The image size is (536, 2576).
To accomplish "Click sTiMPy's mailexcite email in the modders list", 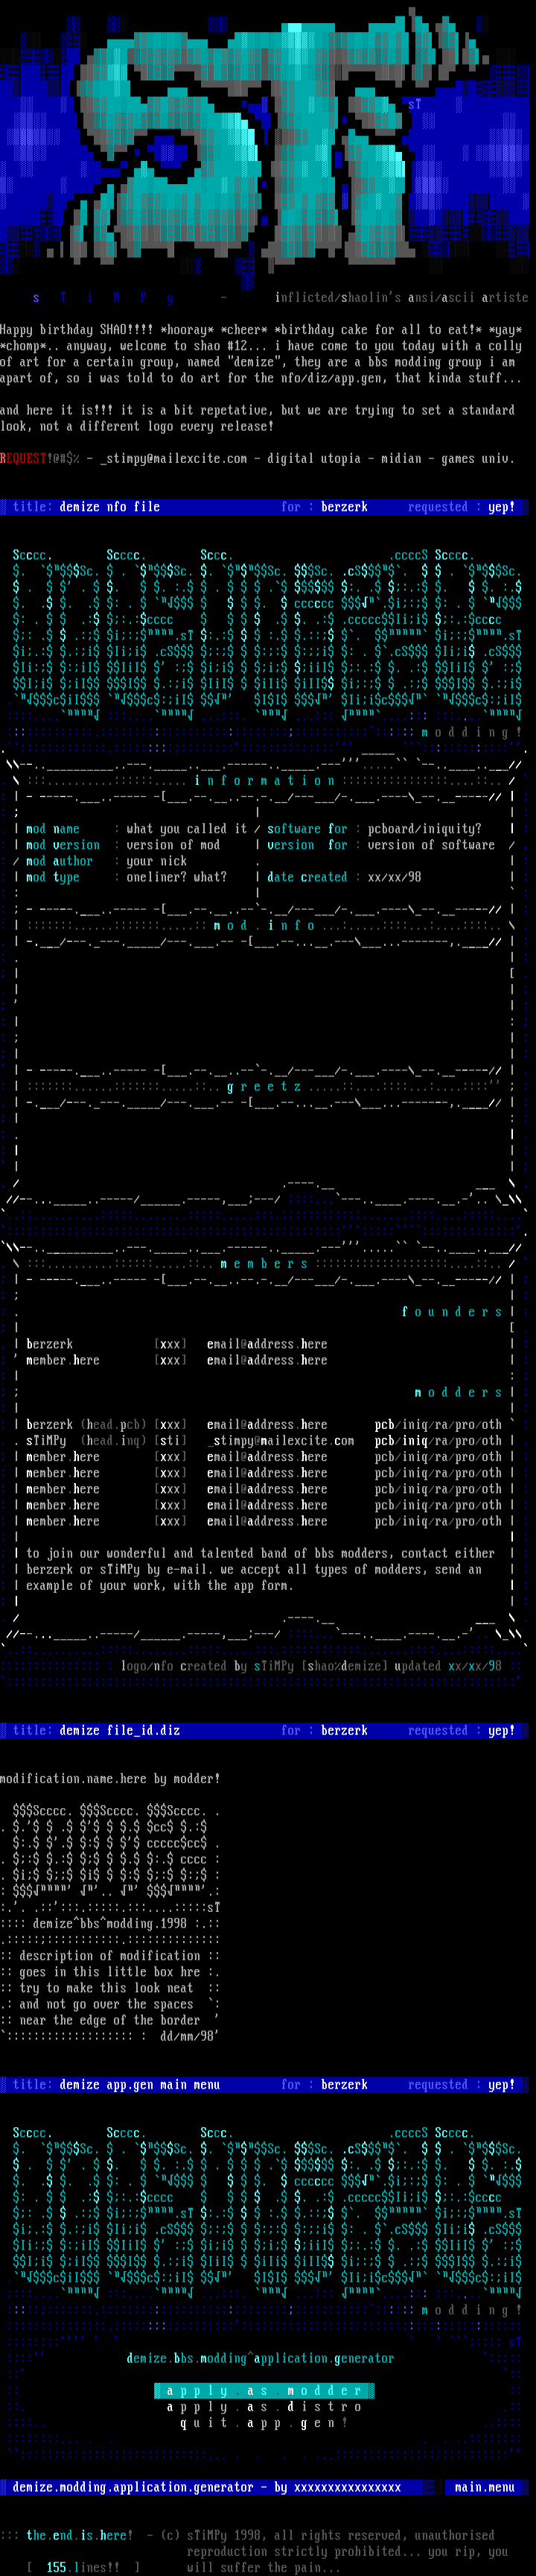I will coord(282,1440).
